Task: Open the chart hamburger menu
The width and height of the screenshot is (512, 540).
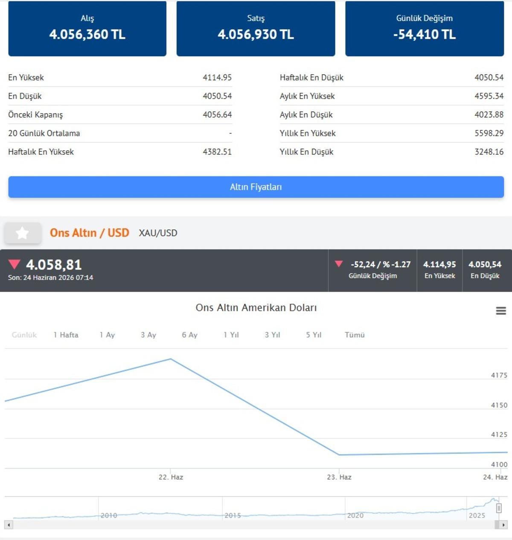Action: coord(501,311)
